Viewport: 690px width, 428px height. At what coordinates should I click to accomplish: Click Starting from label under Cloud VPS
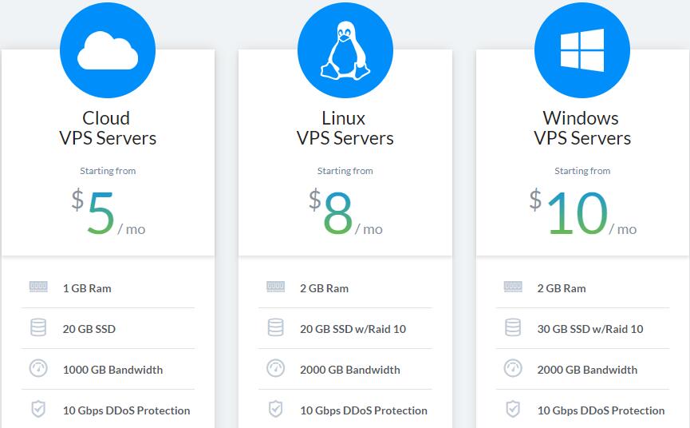108,171
